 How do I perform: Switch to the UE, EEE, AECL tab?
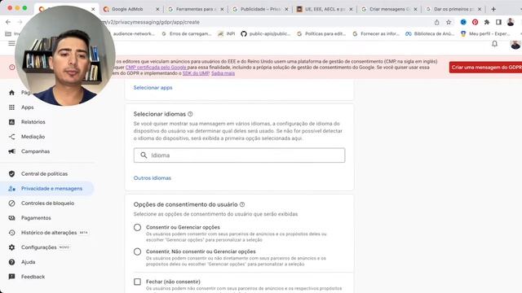pyautogui.click(x=325, y=9)
